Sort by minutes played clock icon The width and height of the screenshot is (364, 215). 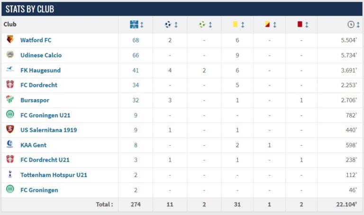(x=351, y=25)
